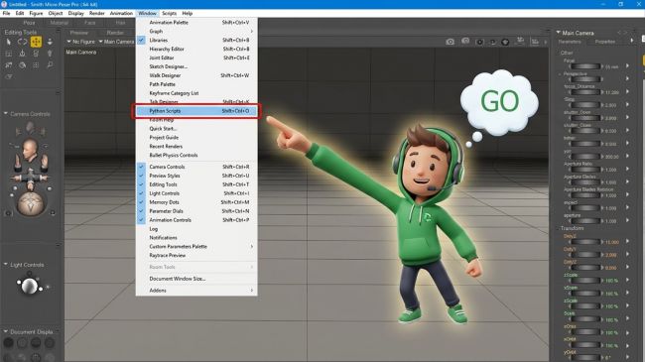This screenshot has height=362, width=645.
Task: Open the Figure menu
Action: pyautogui.click(x=36, y=13)
